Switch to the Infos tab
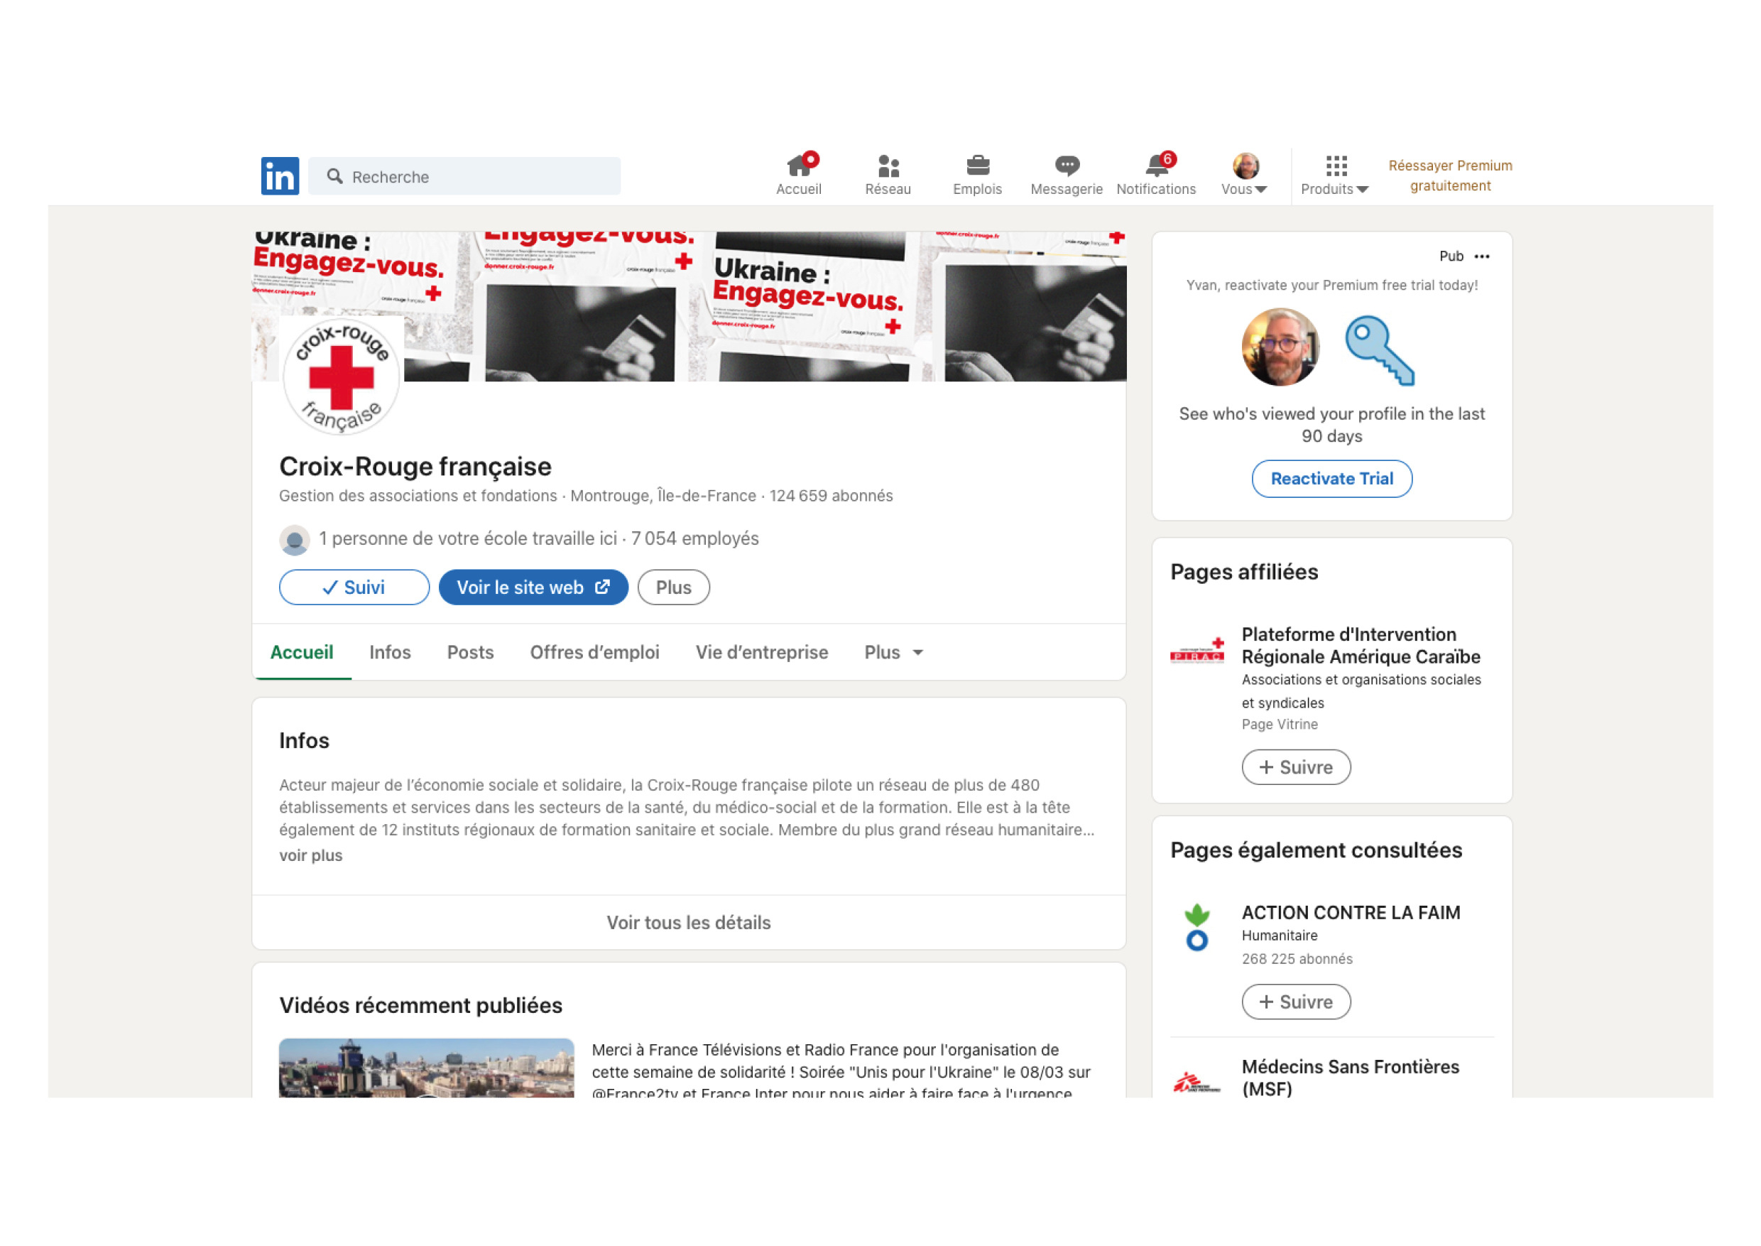The height and width of the screenshot is (1246, 1761). click(390, 653)
